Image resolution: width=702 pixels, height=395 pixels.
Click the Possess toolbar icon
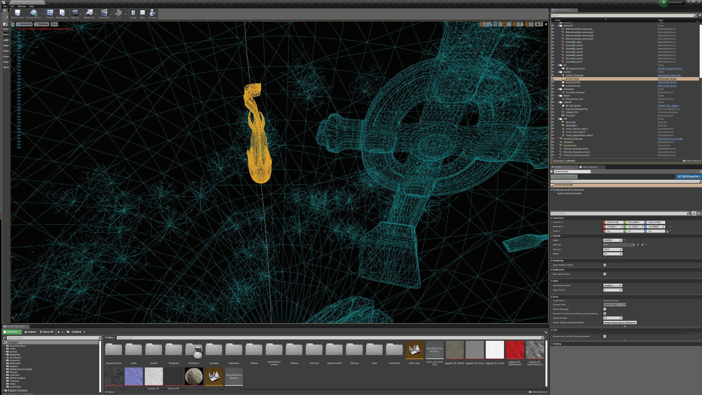point(152,13)
